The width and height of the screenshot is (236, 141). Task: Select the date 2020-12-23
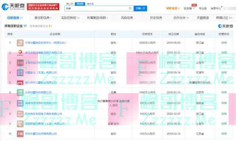[x=174, y=103]
